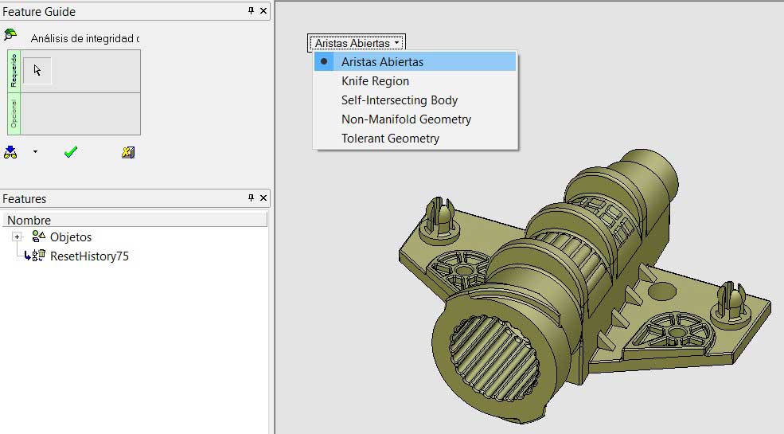Choose Knife Region from the menu
The height and width of the screenshot is (434, 784).
(375, 81)
